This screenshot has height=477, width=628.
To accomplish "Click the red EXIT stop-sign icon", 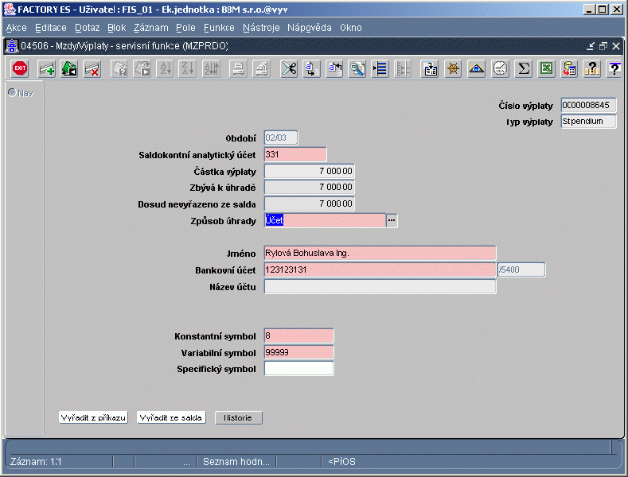I will click(x=20, y=68).
